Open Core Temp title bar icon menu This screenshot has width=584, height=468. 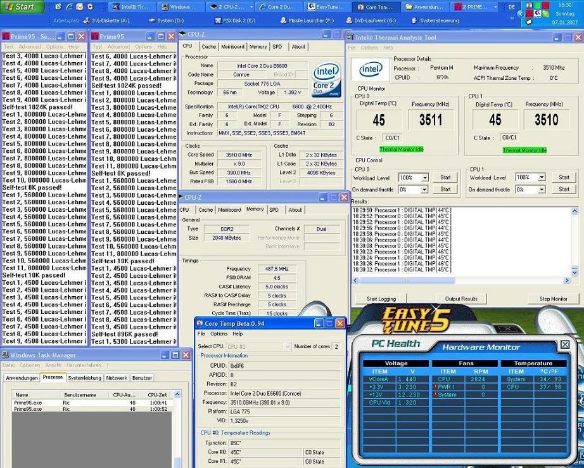[200, 323]
